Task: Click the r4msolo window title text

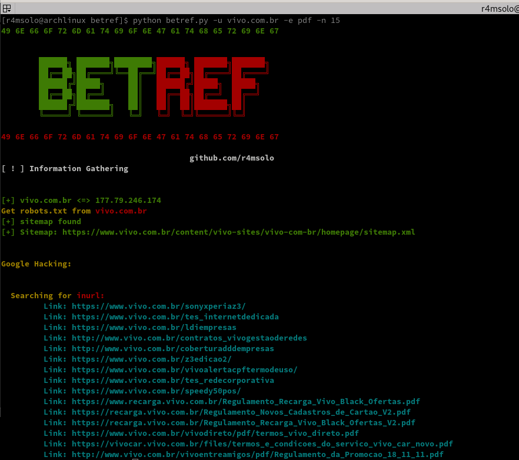Action: click(500, 9)
